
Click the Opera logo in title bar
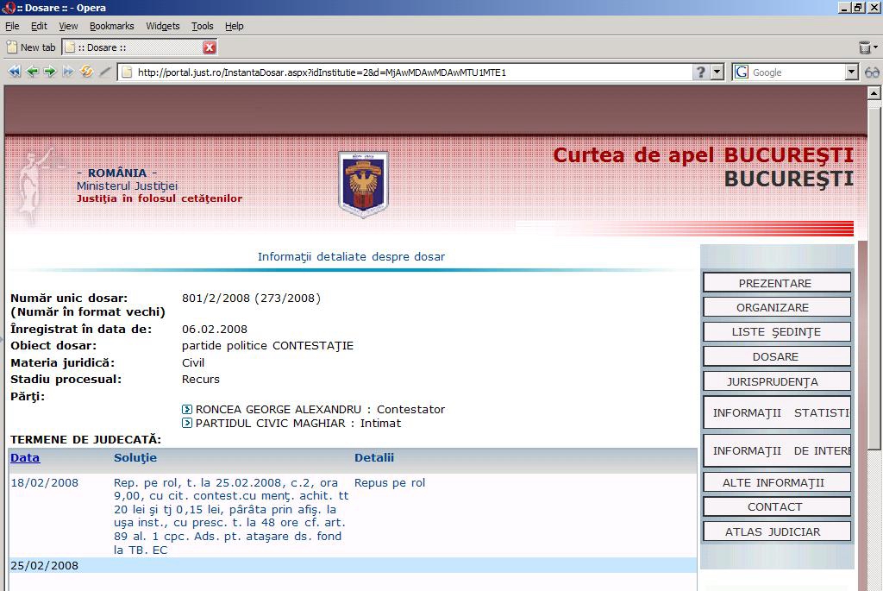click(x=8, y=7)
